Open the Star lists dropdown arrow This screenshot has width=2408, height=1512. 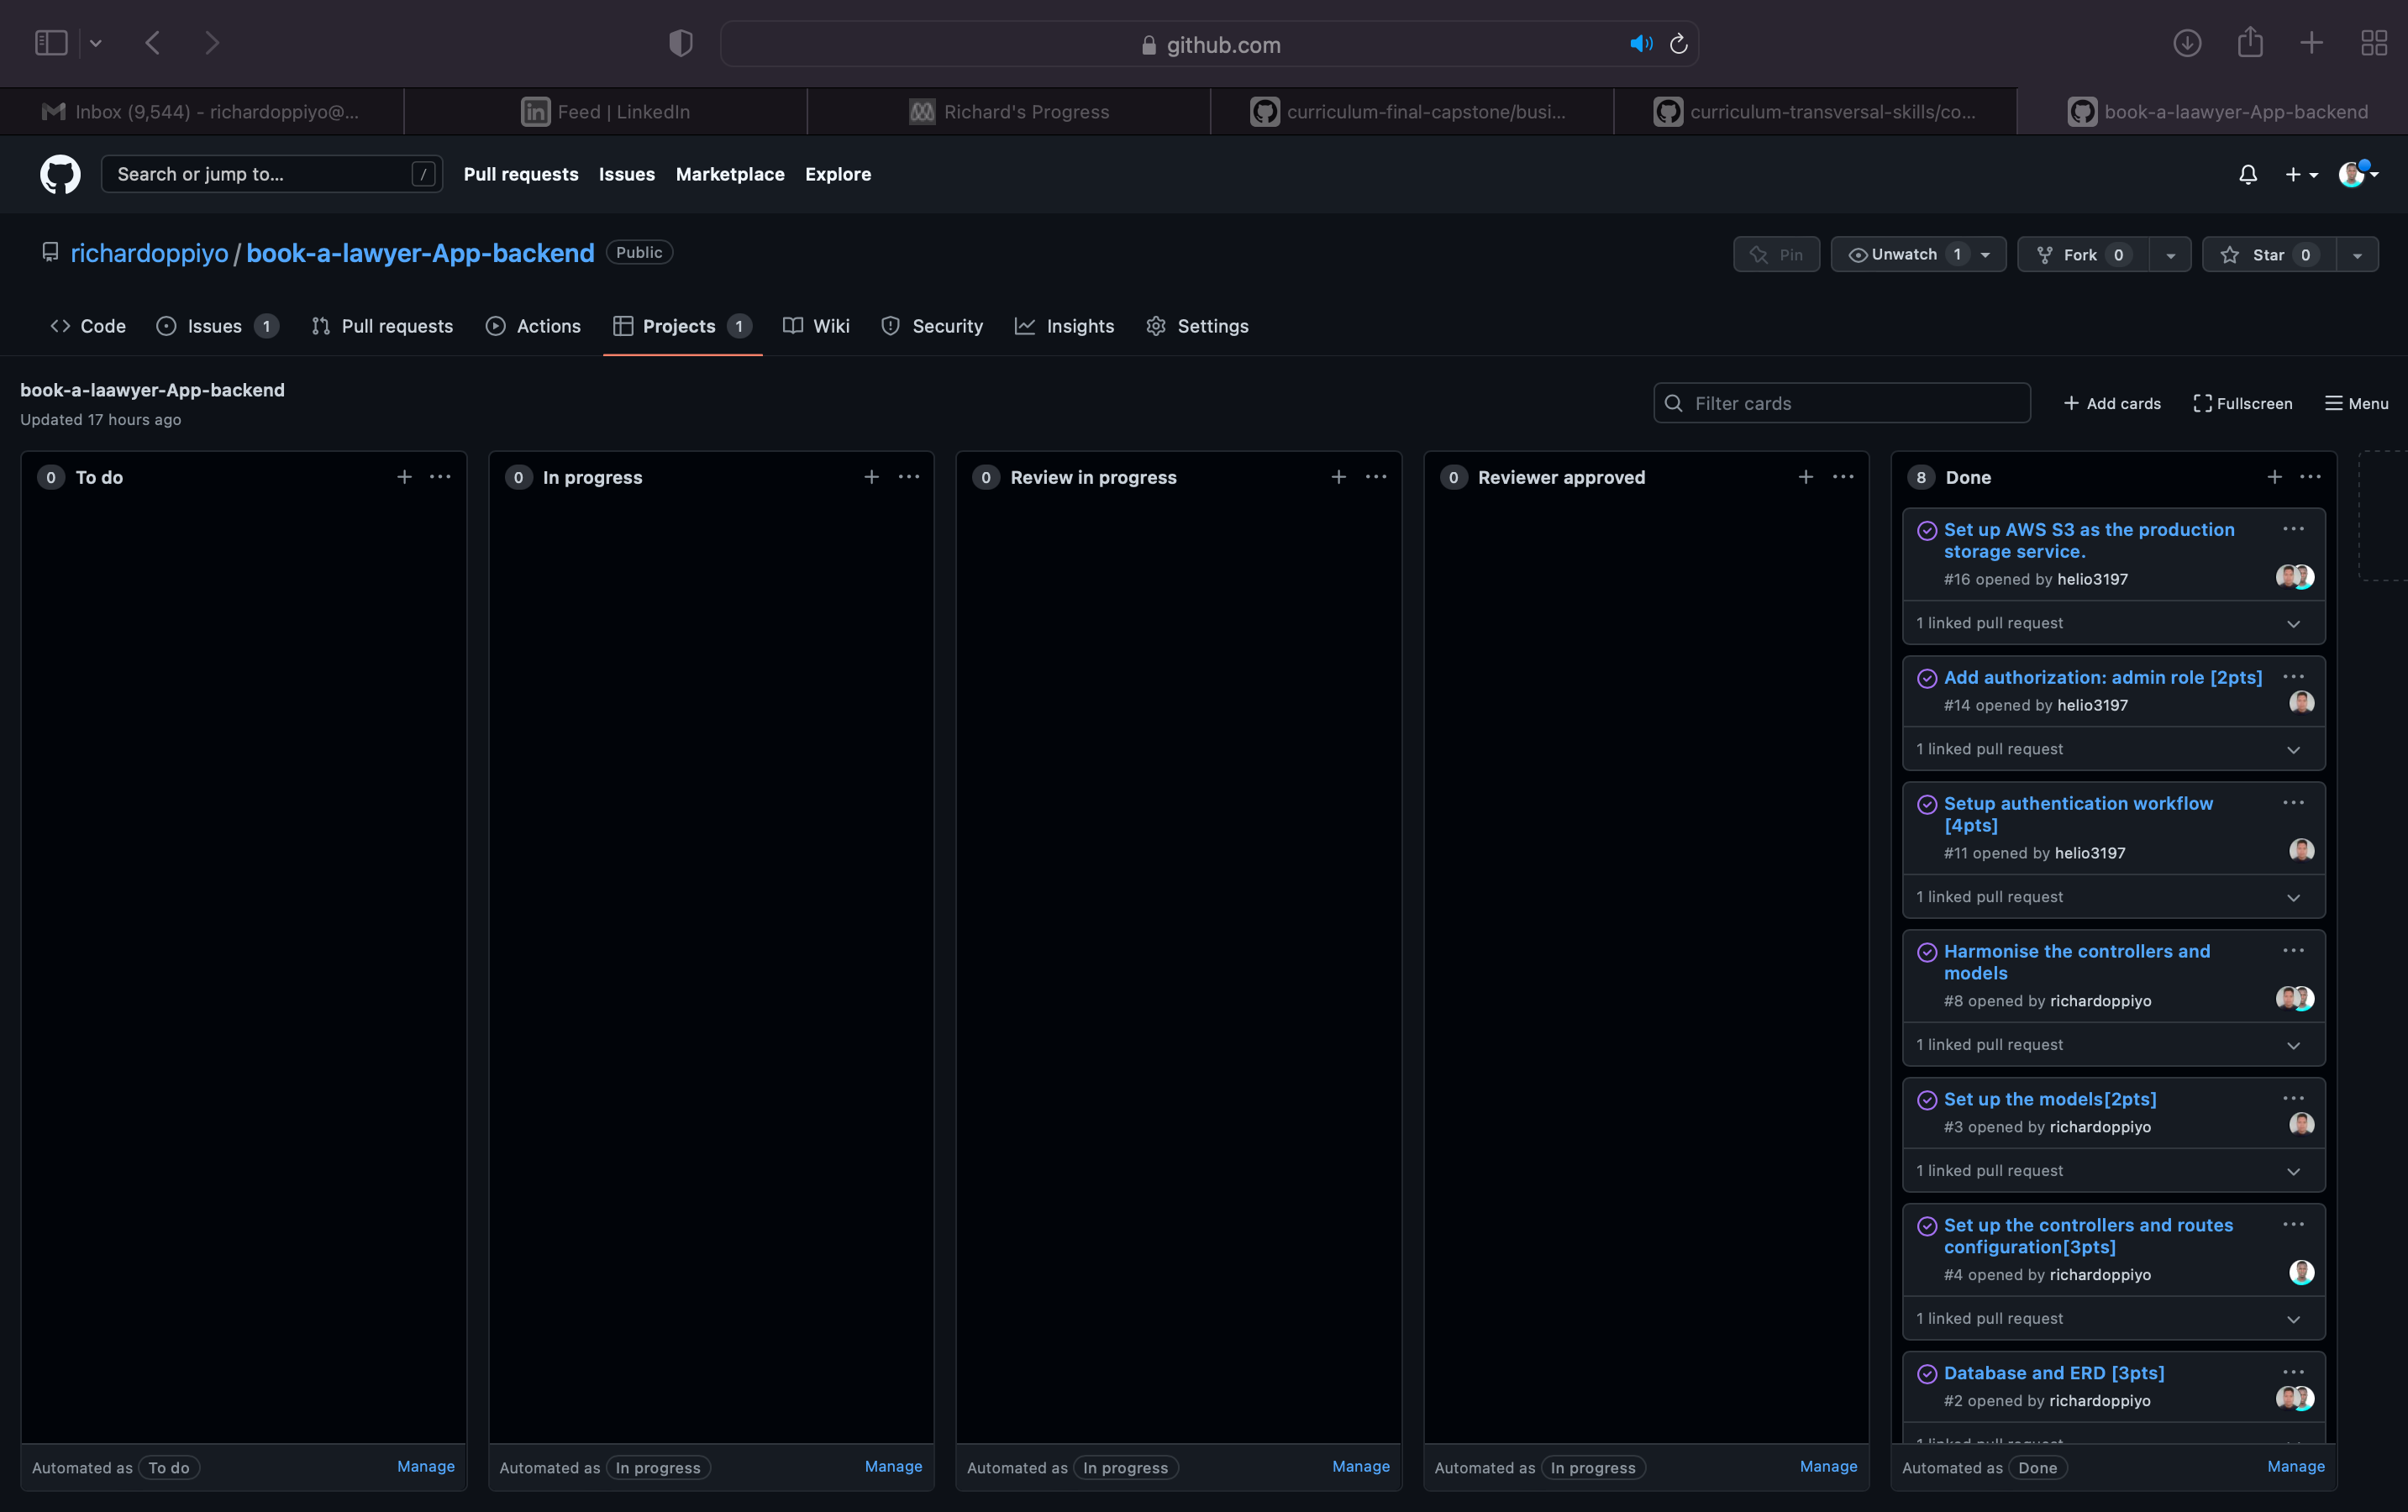2357,255
